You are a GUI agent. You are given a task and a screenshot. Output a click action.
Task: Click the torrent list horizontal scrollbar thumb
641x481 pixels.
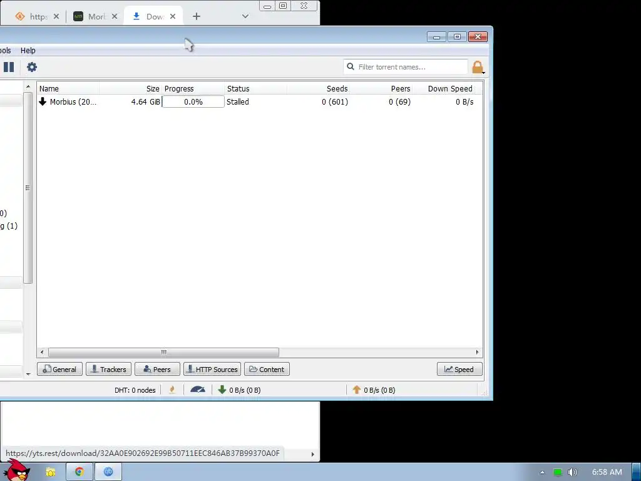[163, 352]
